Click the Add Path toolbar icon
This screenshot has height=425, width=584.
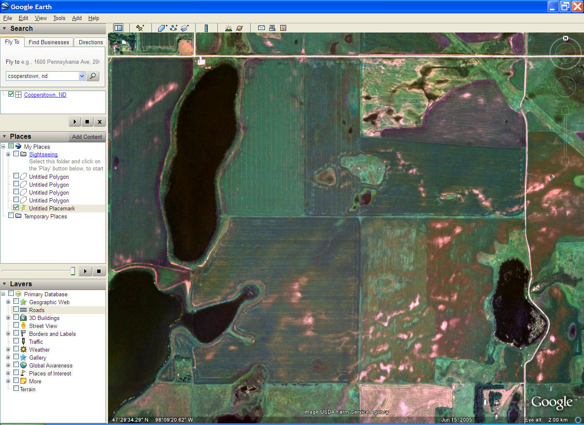click(174, 28)
